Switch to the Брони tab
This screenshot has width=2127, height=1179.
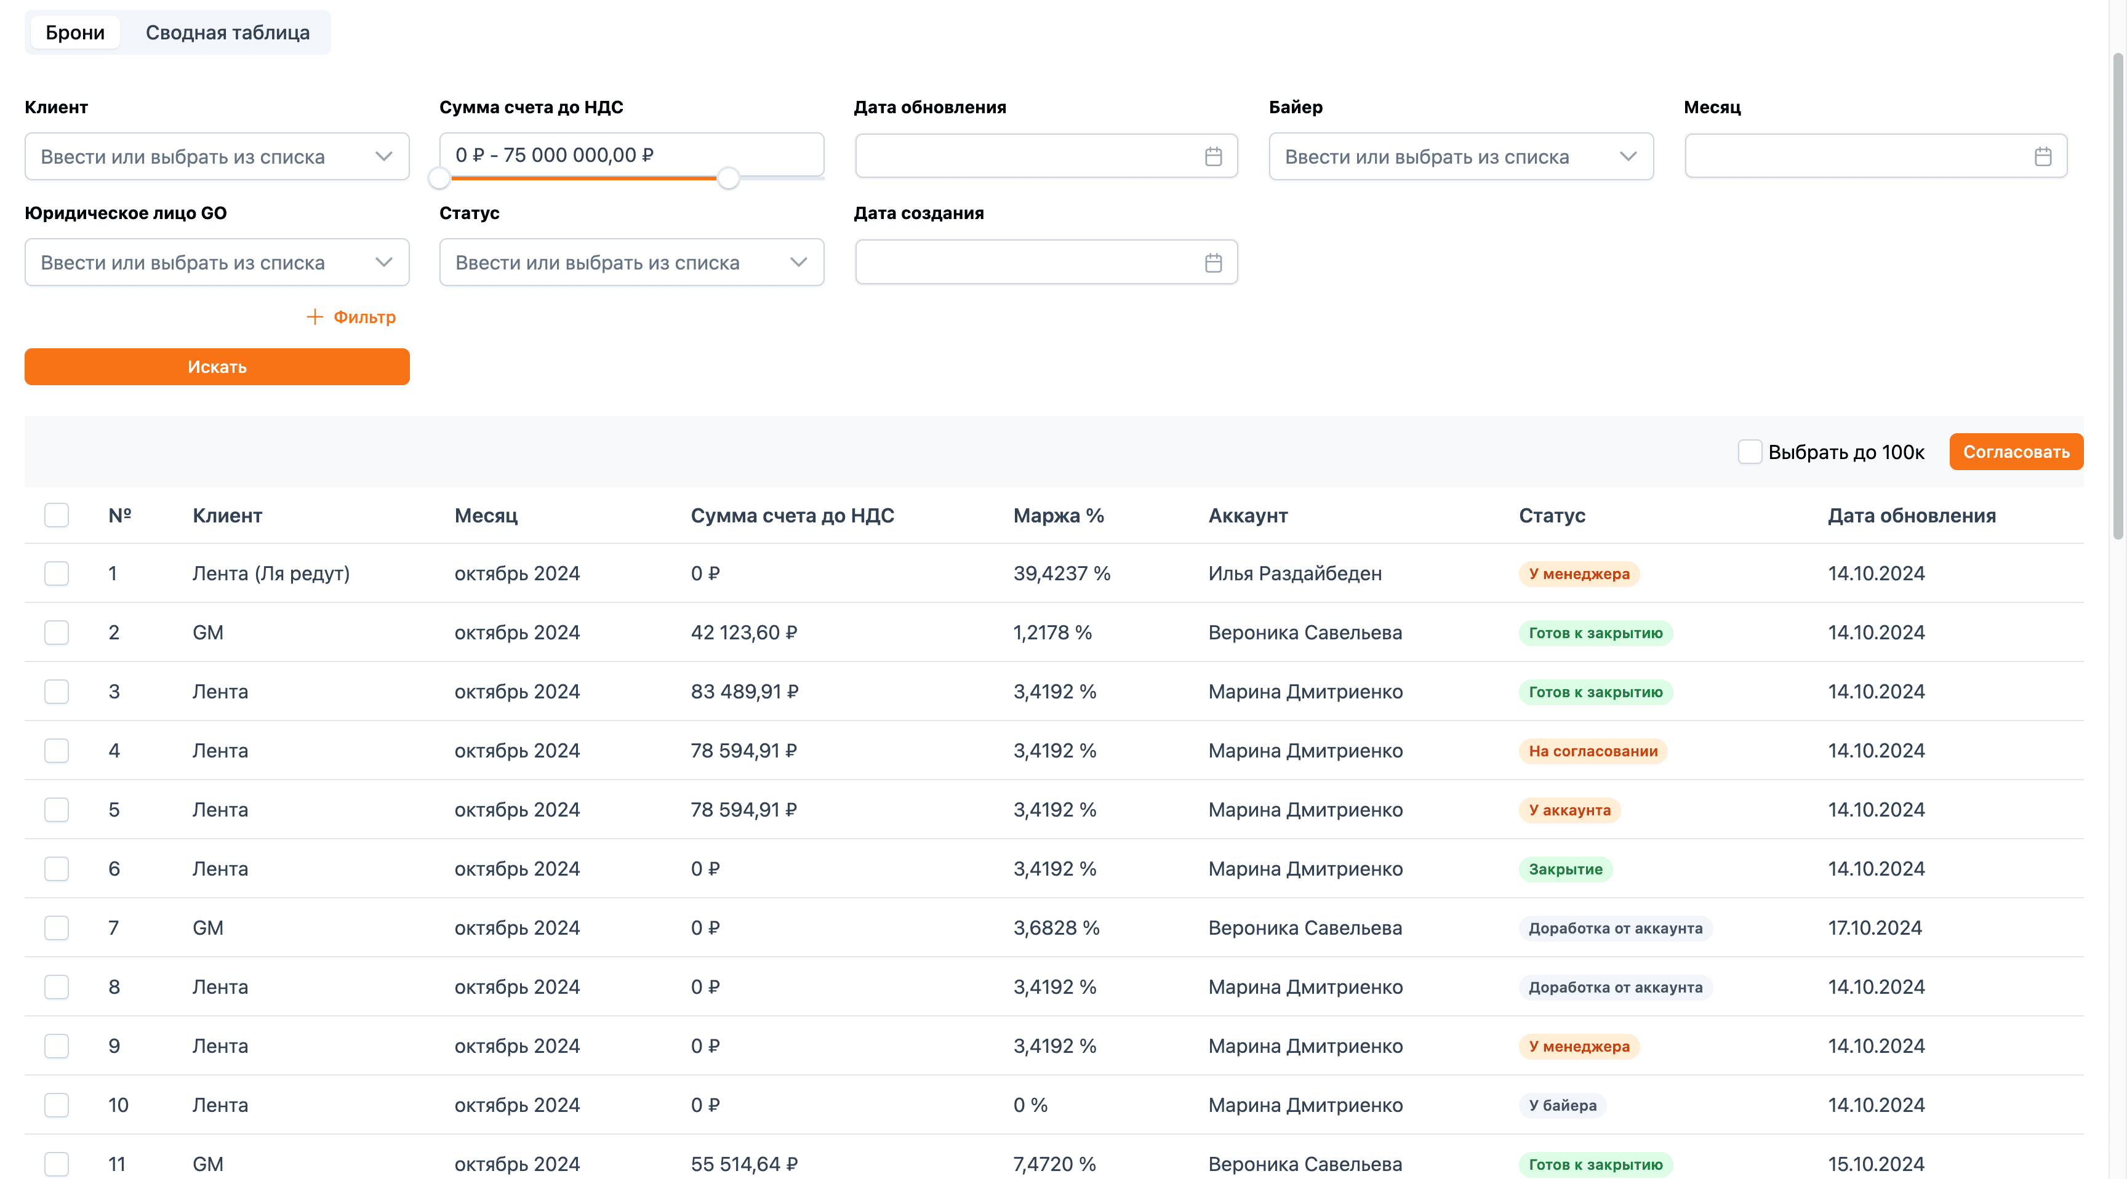(x=75, y=32)
